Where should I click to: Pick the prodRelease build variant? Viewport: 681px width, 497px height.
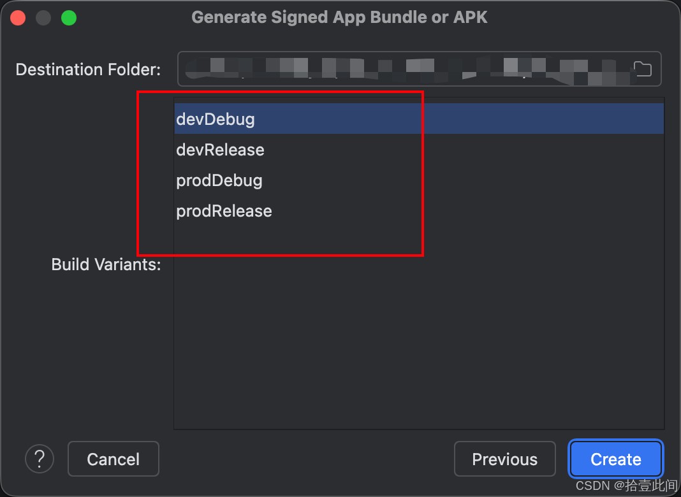coord(224,211)
